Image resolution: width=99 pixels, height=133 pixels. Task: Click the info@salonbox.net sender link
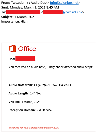[64, 3]
